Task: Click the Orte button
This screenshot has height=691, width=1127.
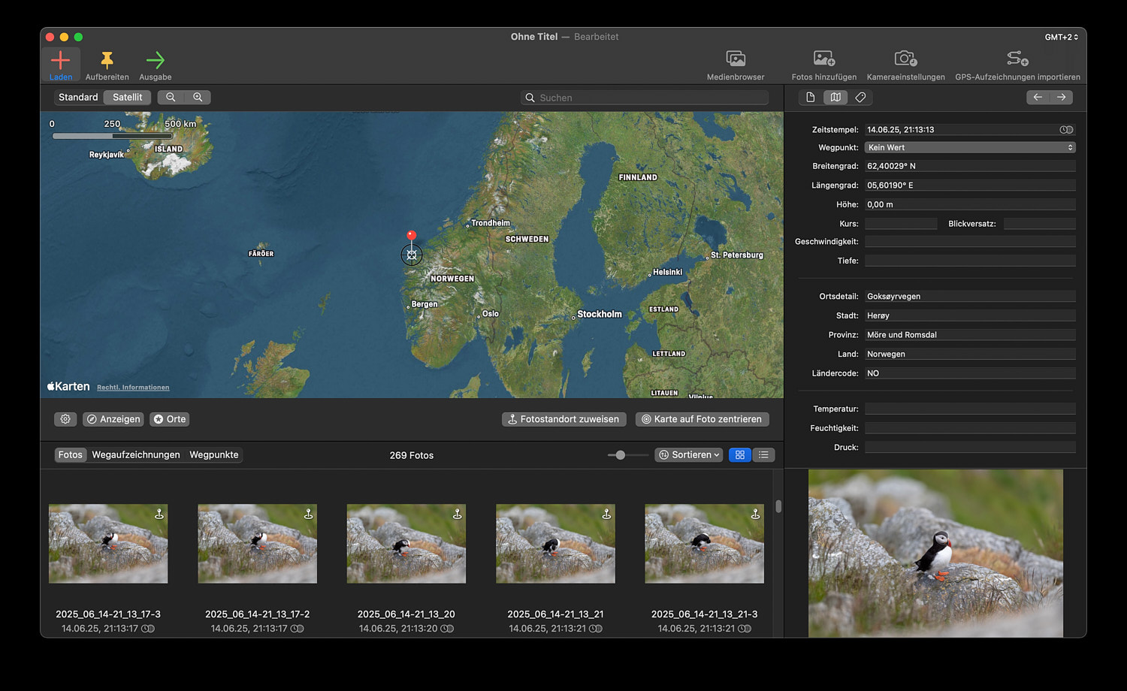Action: click(x=169, y=419)
